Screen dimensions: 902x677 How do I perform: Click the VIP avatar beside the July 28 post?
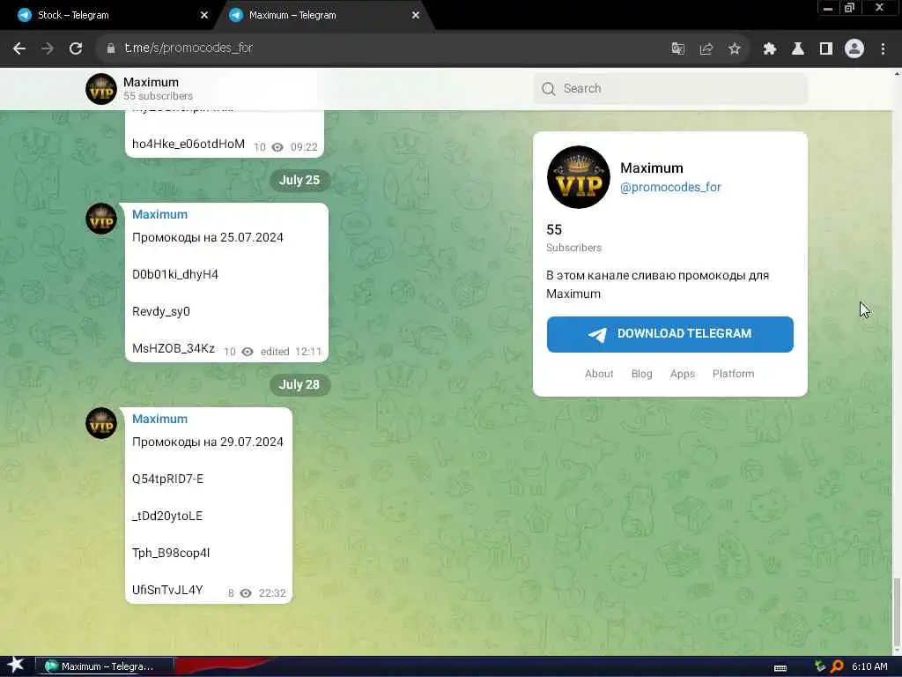click(101, 424)
